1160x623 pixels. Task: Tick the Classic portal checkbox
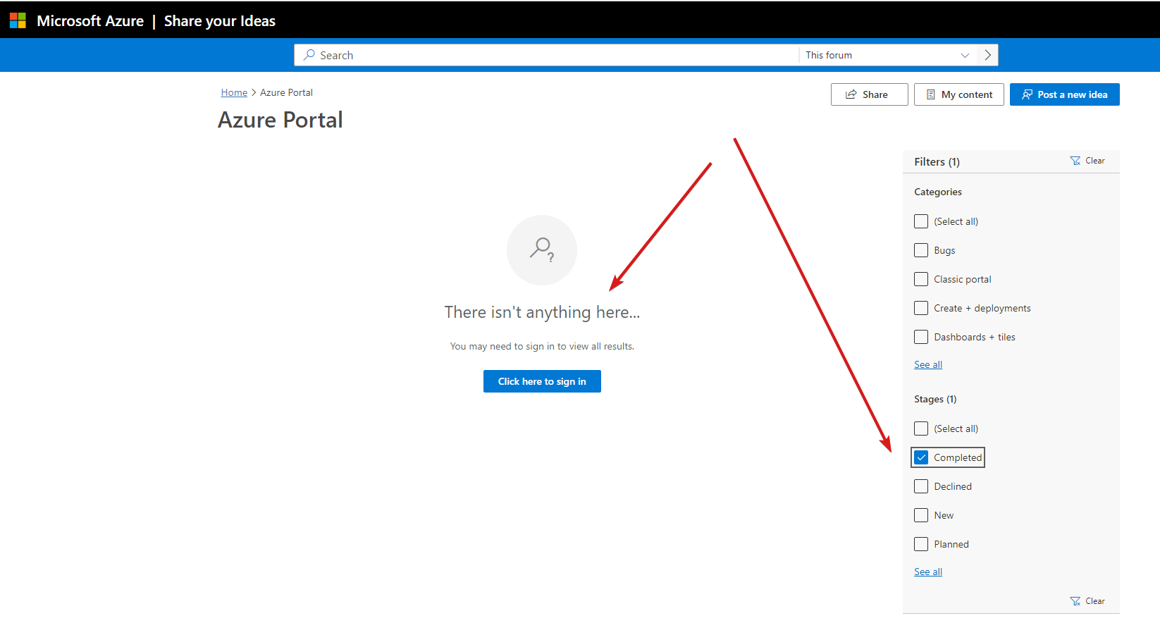pyautogui.click(x=921, y=279)
